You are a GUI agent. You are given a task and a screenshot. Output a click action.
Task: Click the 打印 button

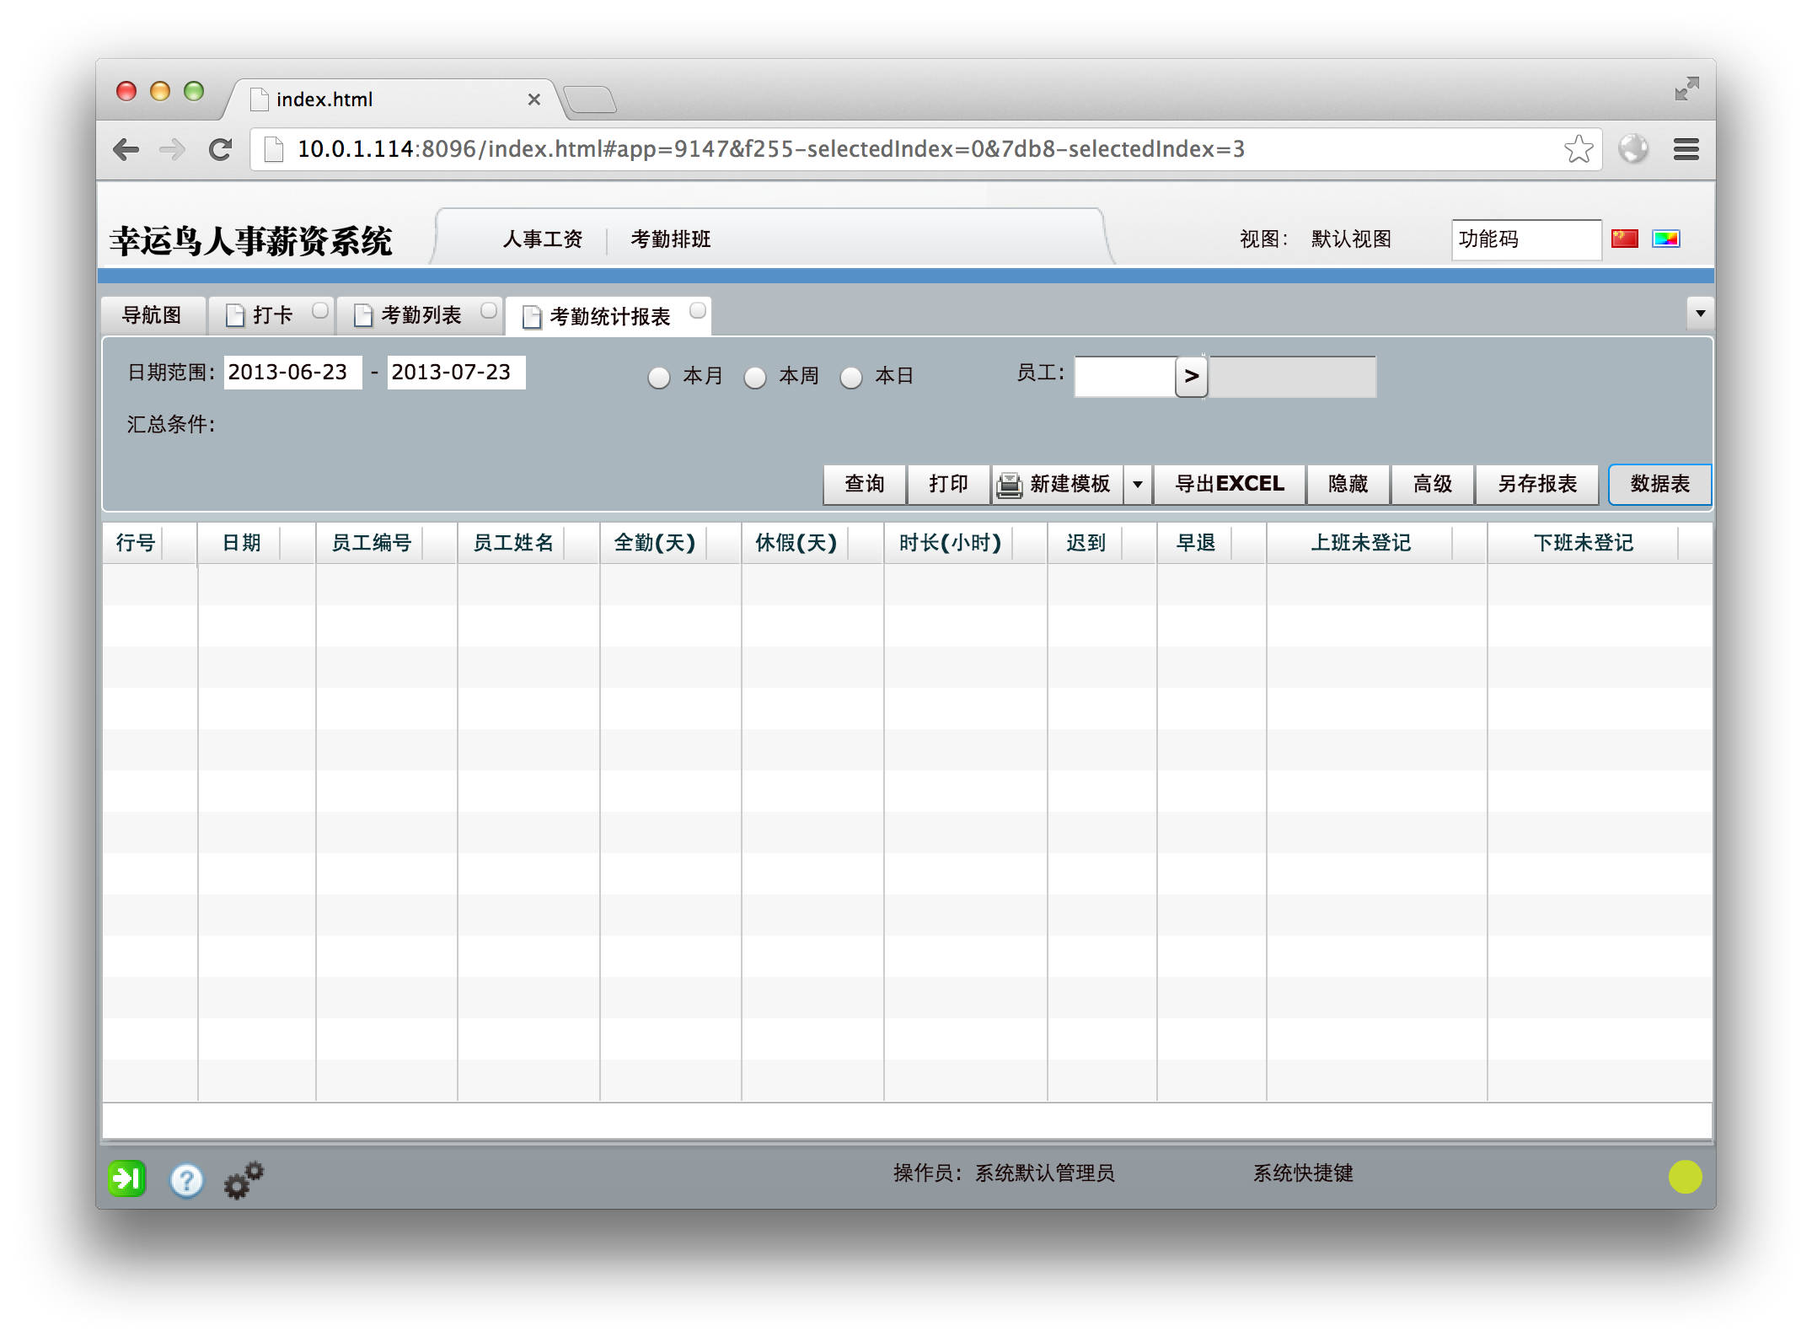pyautogui.click(x=949, y=484)
